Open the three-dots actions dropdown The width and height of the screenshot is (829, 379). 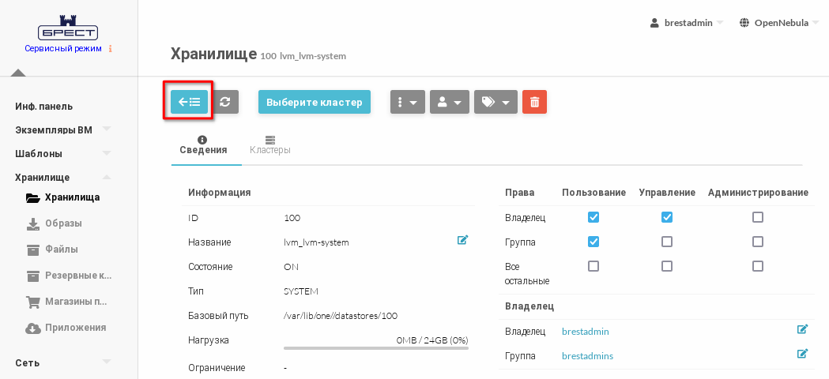click(x=408, y=102)
